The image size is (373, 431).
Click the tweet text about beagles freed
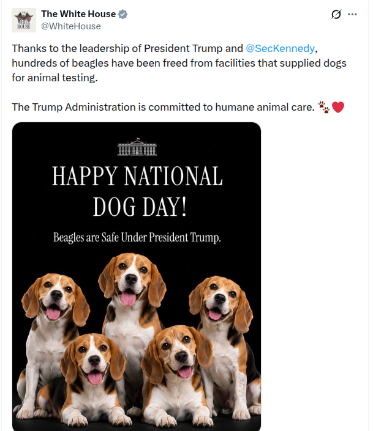179,63
